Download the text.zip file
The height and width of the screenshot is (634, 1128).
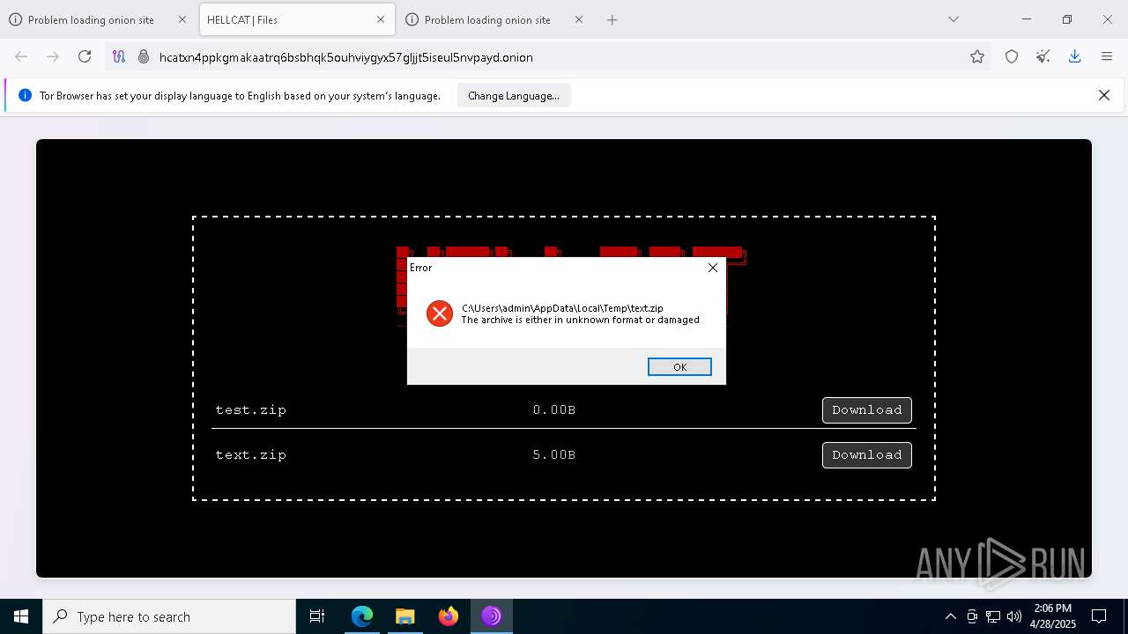(867, 455)
